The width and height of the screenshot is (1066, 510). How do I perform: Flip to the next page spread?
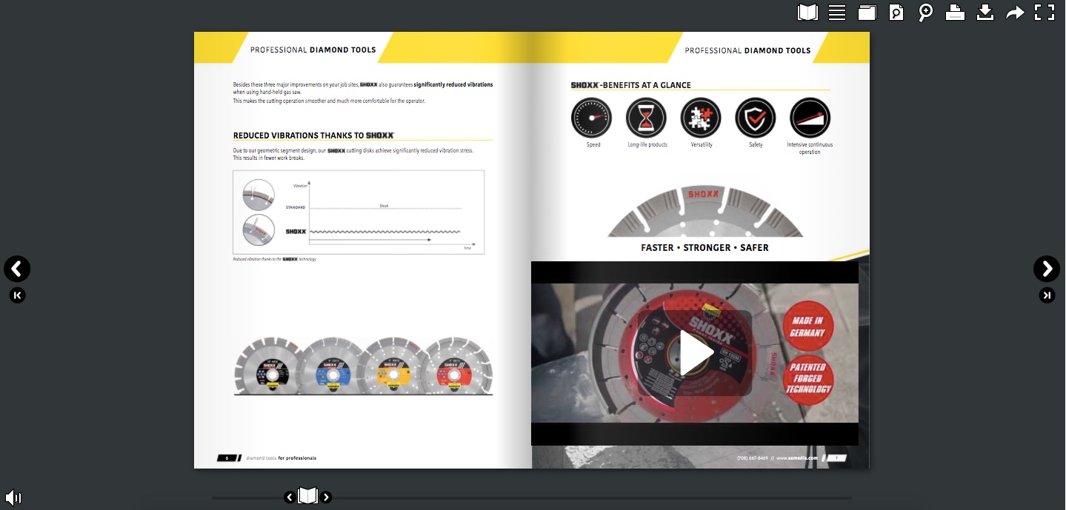[x=1047, y=269]
